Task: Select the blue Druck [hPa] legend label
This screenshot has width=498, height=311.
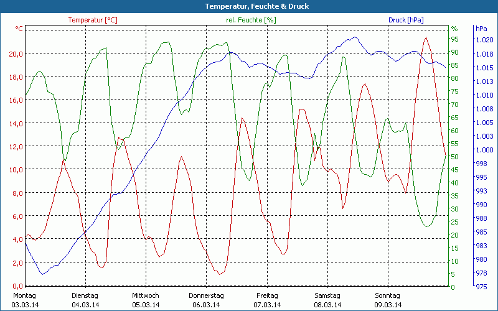Action: [x=406, y=20]
